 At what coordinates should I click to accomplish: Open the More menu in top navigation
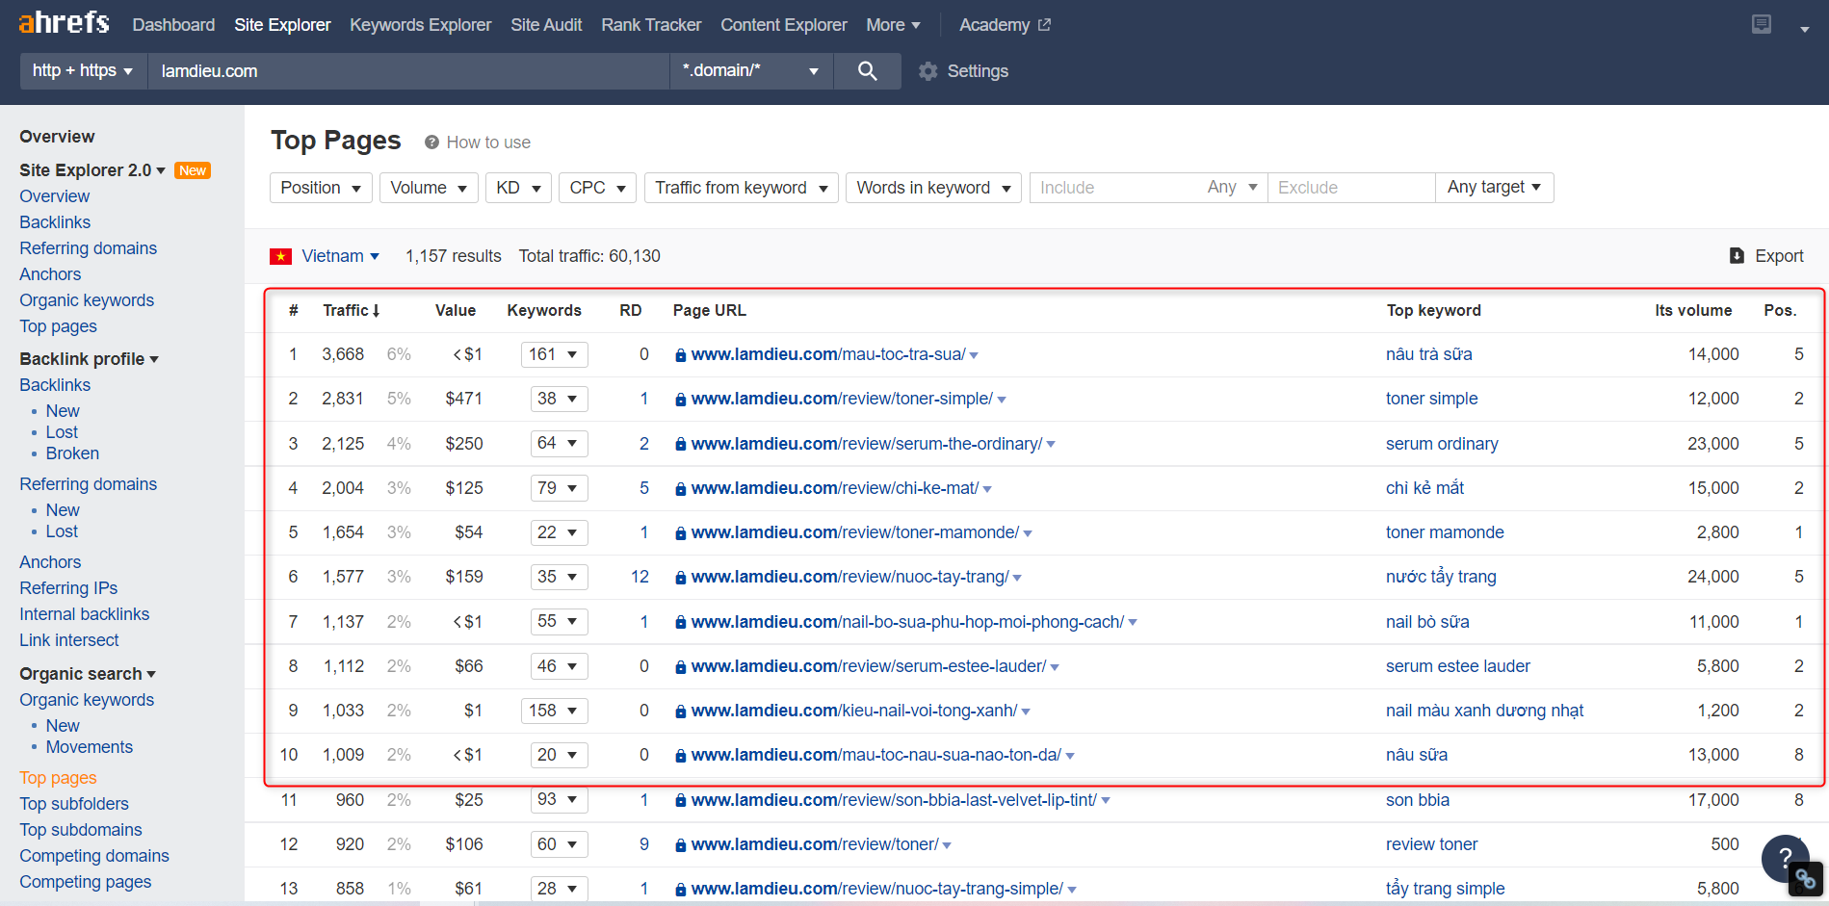[893, 25]
